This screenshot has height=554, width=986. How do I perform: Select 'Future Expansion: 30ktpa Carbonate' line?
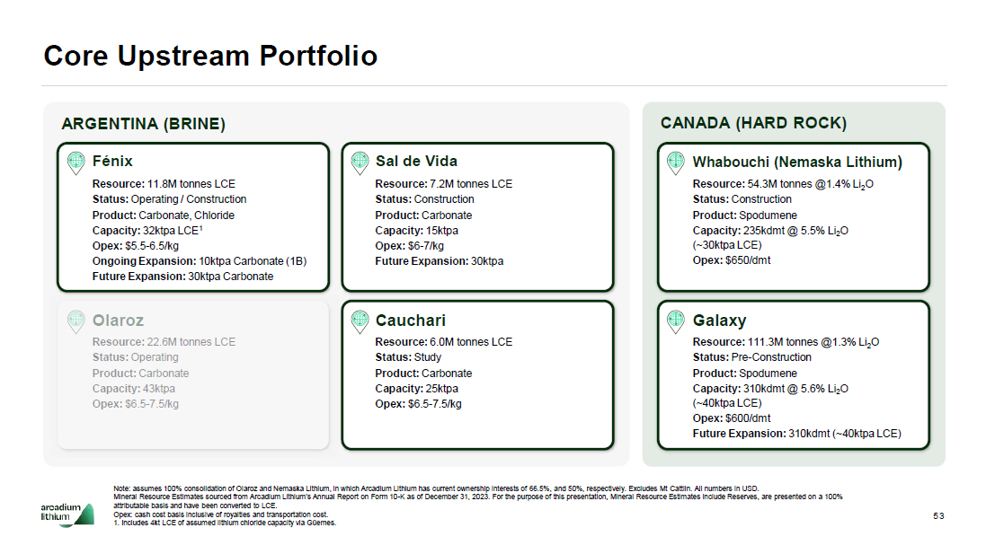[183, 277]
